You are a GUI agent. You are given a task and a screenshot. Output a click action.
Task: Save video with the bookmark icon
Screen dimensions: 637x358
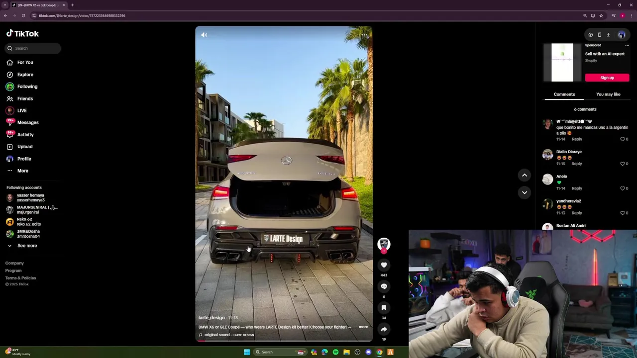coord(384,308)
